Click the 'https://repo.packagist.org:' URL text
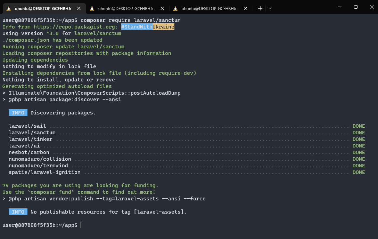This screenshot has height=239, width=378. click(x=76, y=27)
